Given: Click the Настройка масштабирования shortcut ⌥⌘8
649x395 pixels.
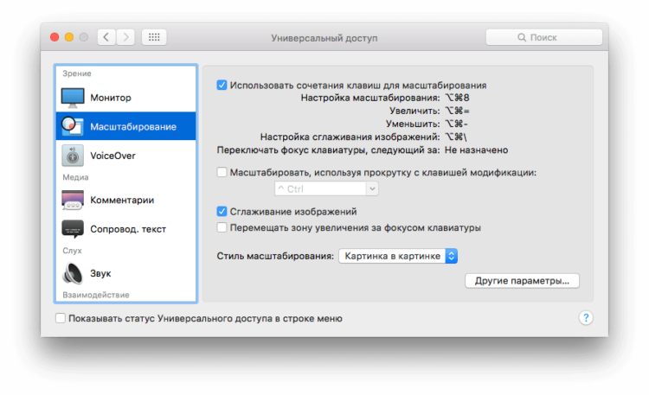Looking at the screenshot, I should 457,98.
